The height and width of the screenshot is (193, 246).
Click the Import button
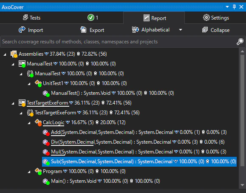pyautogui.click(x=31, y=30)
